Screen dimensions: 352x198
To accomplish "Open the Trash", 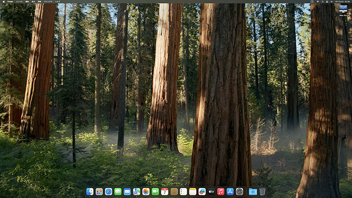I will (262, 192).
